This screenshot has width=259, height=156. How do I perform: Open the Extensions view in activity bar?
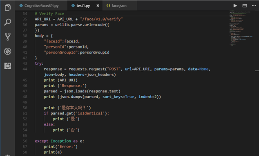point(8,66)
